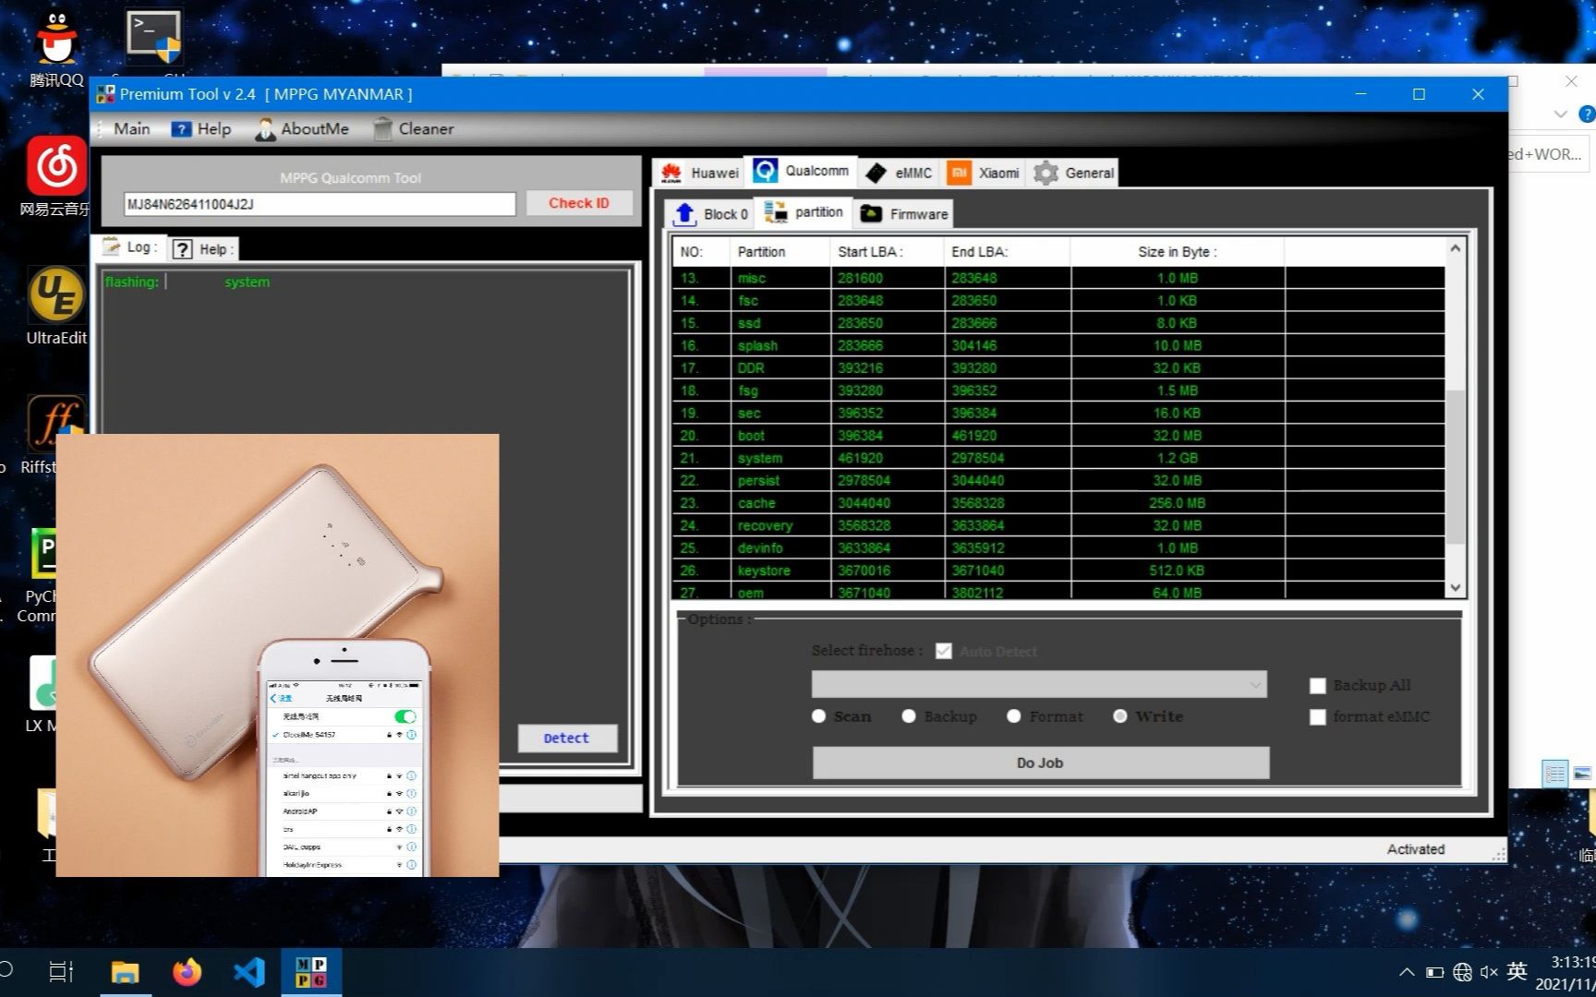The width and height of the screenshot is (1596, 997).
Task: Enable the Backup All checkbox
Action: (1318, 686)
